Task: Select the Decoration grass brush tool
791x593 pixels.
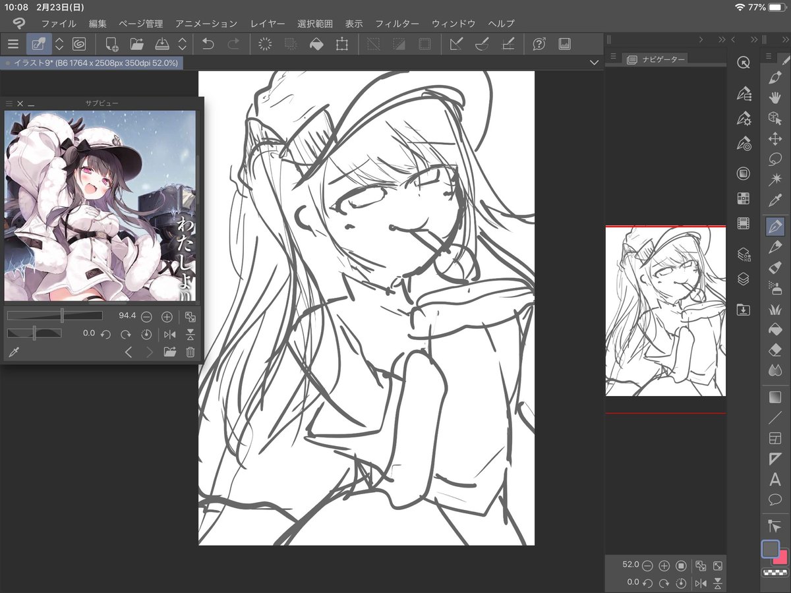Action: click(x=775, y=309)
